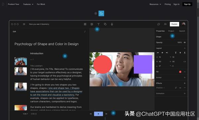Align shape to left edge
Screen dimensions: 199x120
tap(158, 53)
